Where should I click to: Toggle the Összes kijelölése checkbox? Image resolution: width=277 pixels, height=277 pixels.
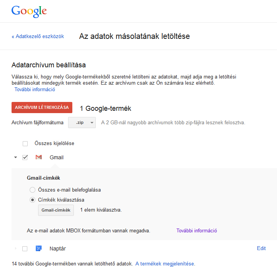tap(25, 144)
